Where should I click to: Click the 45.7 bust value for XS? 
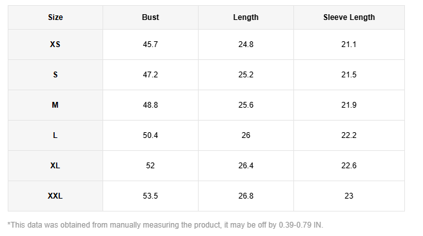[150, 44]
